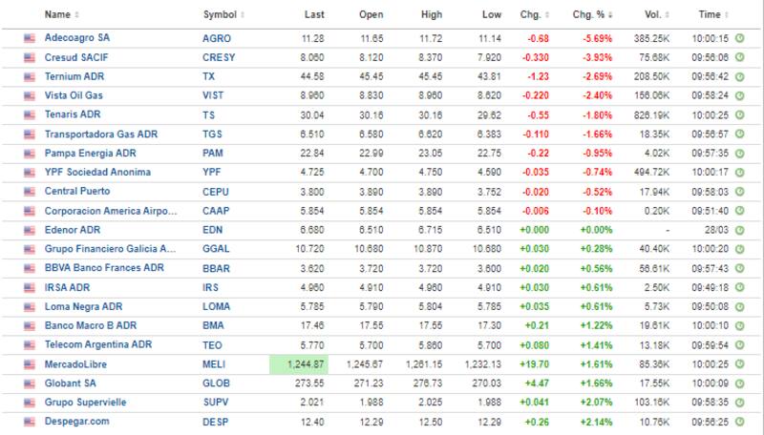Open the Telecom Argentina ADR link

(x=98, y=344)
